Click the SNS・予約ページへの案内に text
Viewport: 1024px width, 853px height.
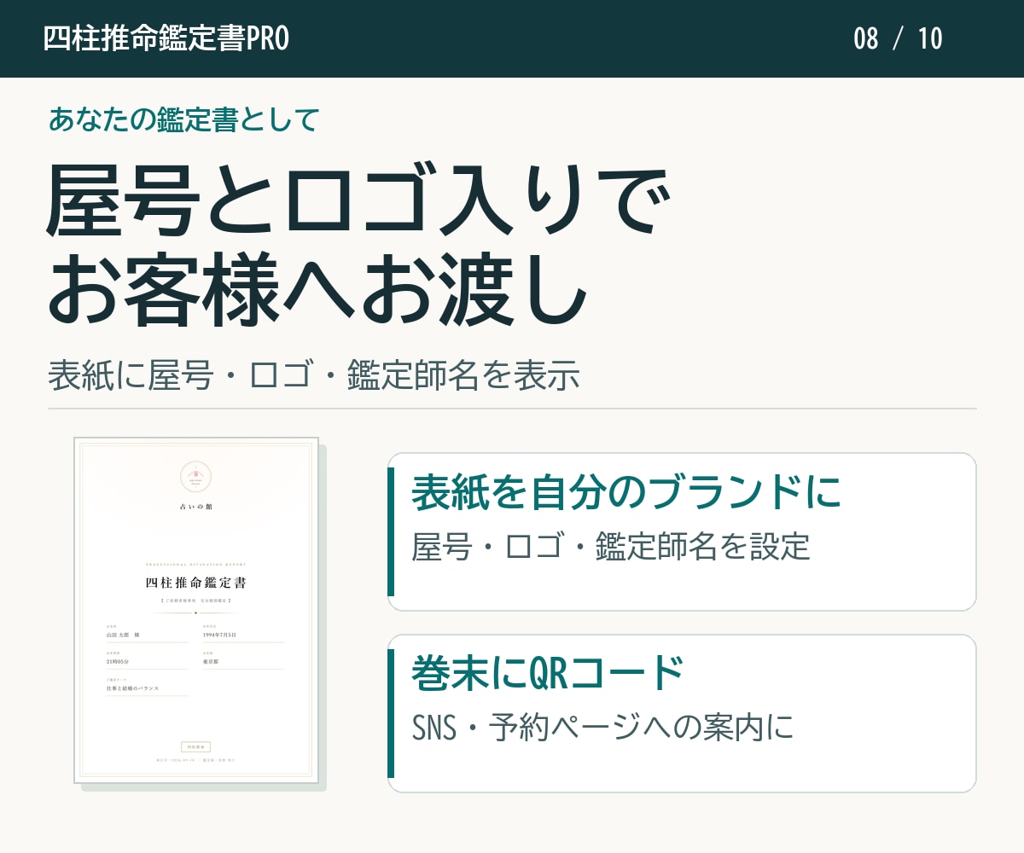click(x=603, y=728)
